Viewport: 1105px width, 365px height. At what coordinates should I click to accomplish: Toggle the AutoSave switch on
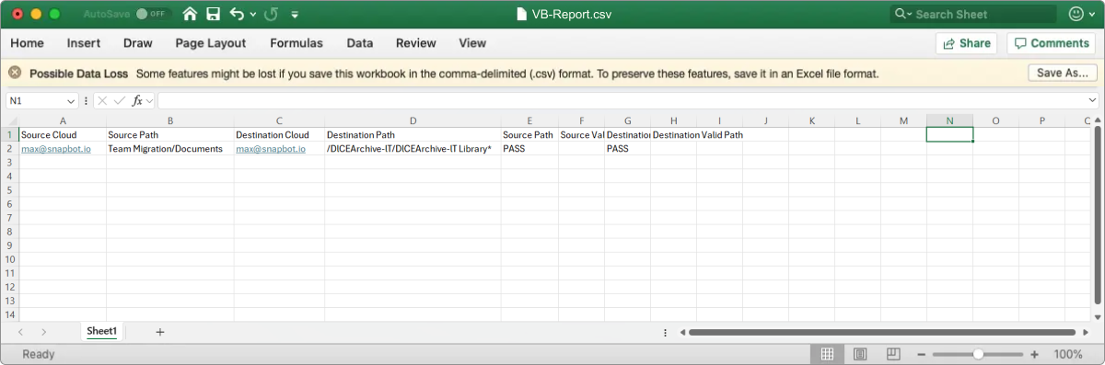click(153, 15)
